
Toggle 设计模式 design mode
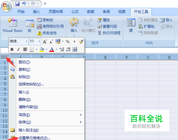point(88,26)
